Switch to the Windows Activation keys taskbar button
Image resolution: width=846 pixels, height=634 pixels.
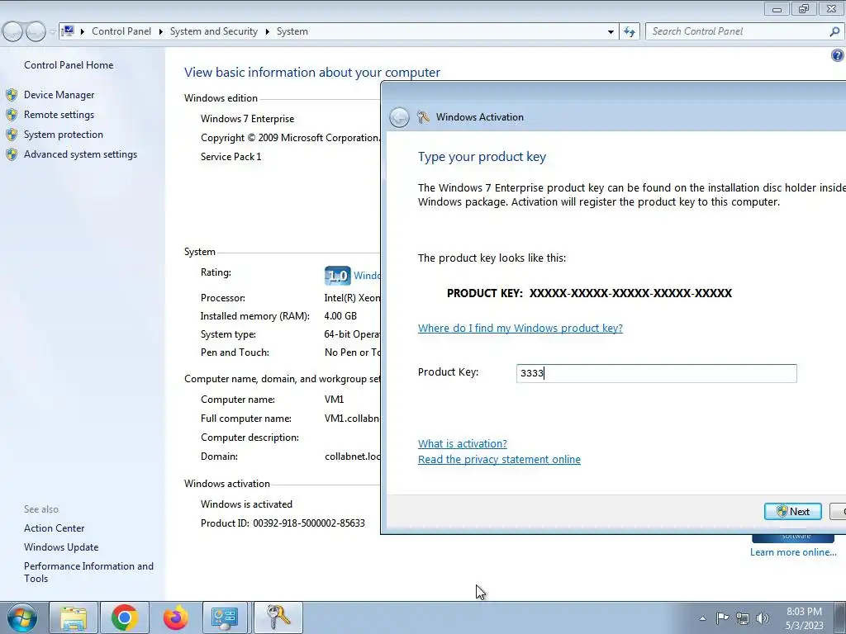click(x=278, y=617)
